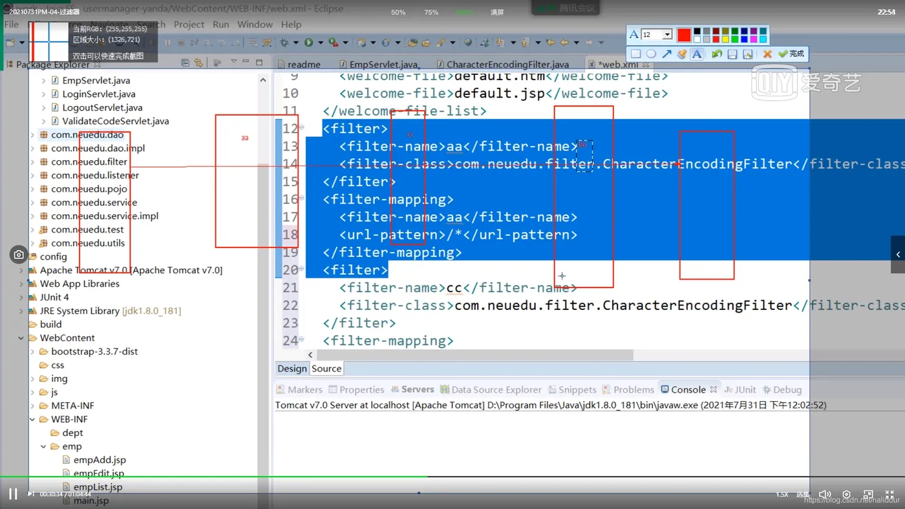Open the Data Source Explorer tab
The height and width of the screenshot is (509, 905).
pyautogui.click(x=491, y=390)
